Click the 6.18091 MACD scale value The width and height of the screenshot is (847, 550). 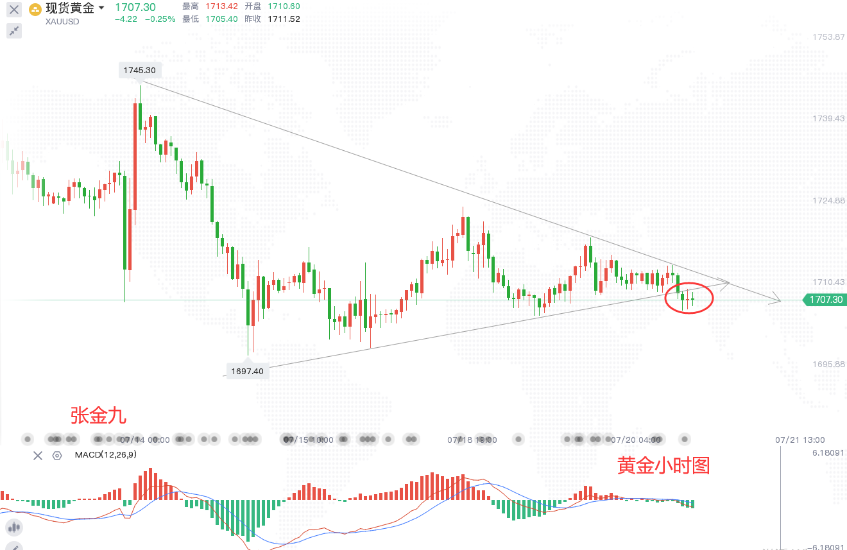click(x=827, y=454)
